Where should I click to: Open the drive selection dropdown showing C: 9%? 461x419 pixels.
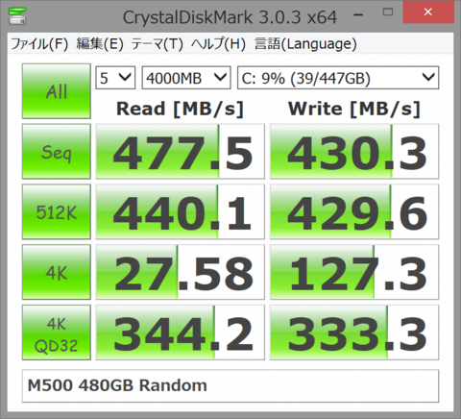[338, 78]
